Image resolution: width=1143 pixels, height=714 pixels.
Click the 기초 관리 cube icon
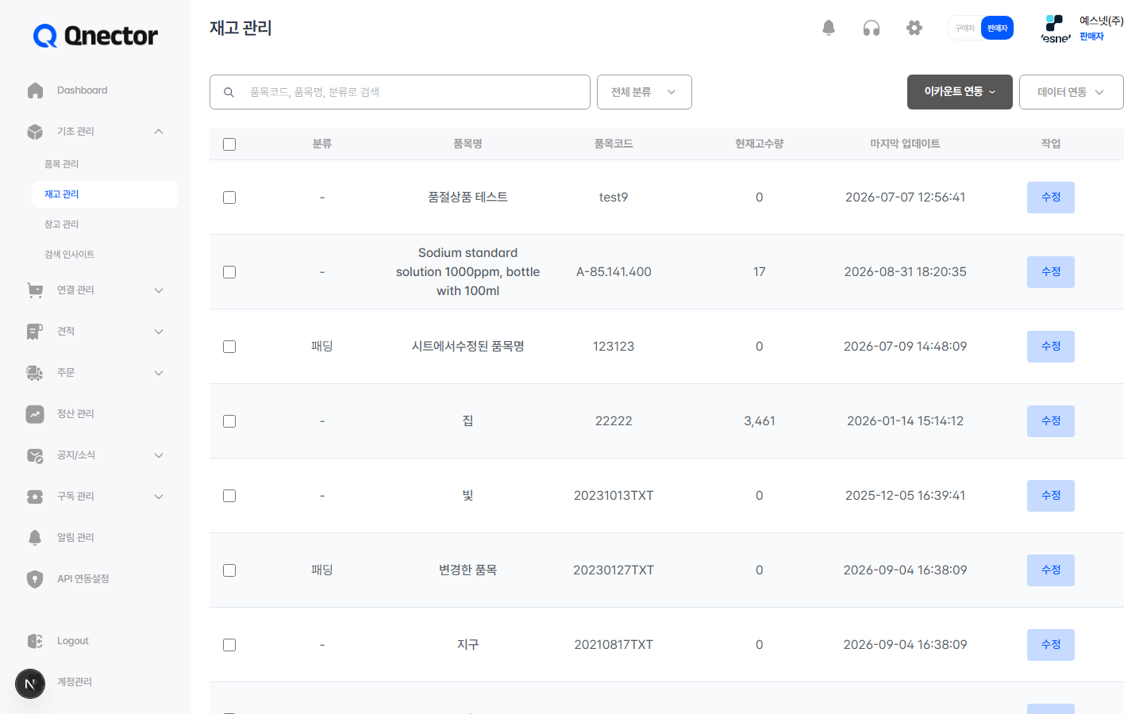(35, 132)
